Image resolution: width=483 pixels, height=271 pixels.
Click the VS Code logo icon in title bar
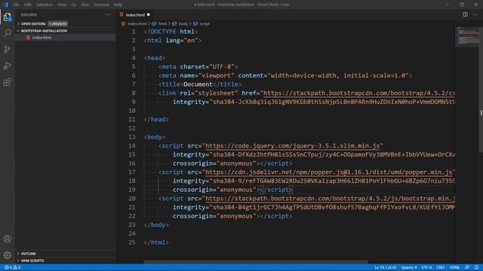pyautogui.click(x=5, y=5)
